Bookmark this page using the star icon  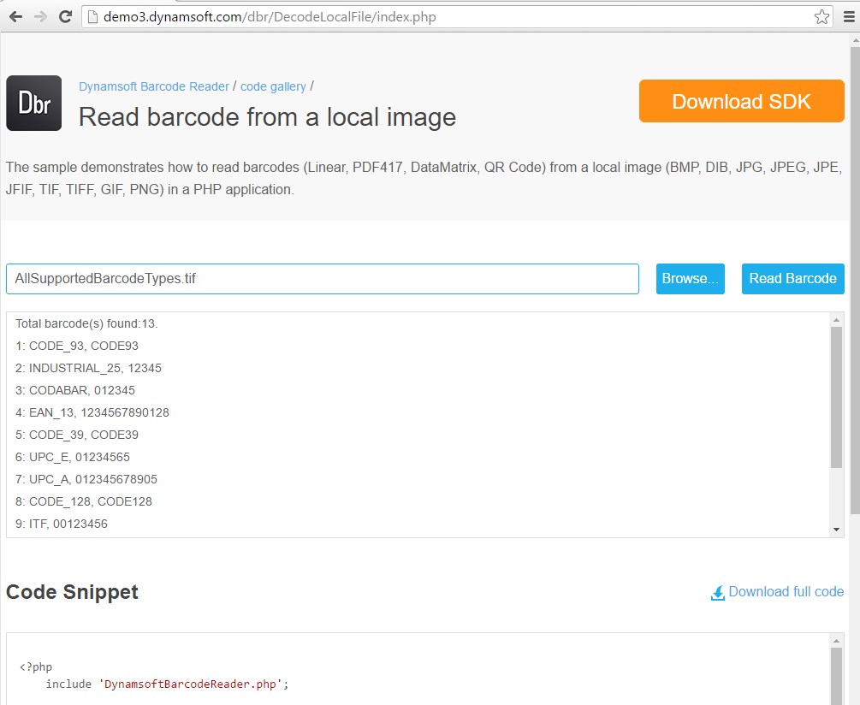click(821, 17)
